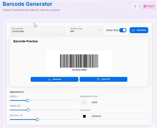This screenshot has height=128, width=157.
Task: Click the heart favorite icon
Action: click(x=139, y=6)
